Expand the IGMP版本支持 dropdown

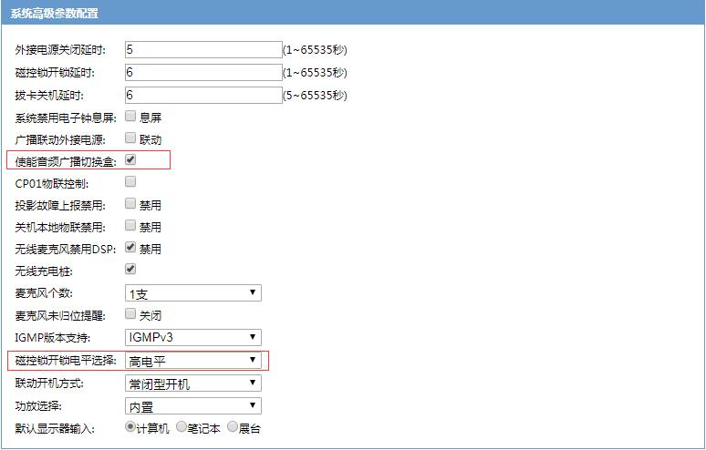pos(192,338)
